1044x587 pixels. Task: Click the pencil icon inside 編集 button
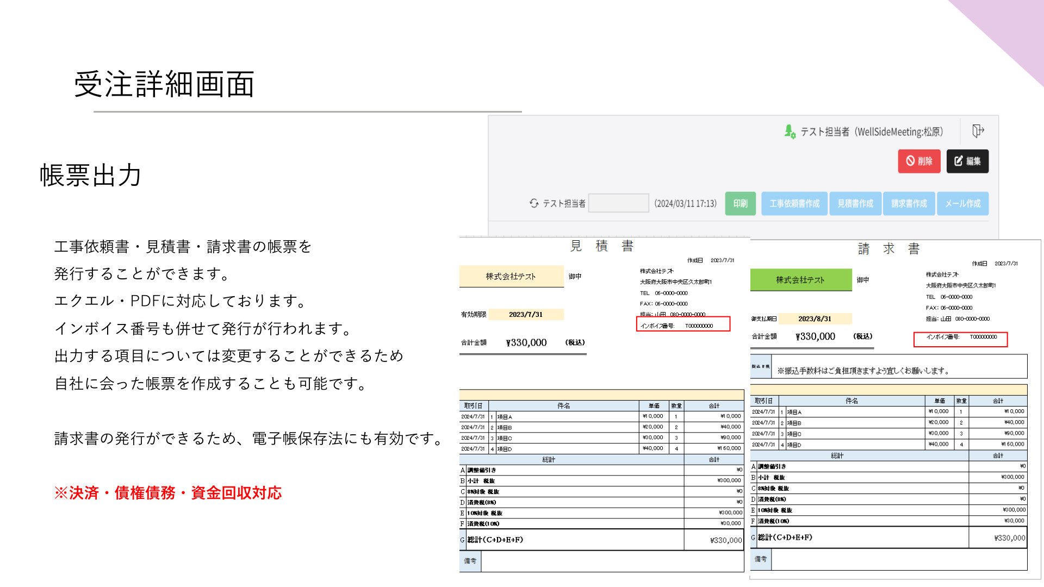(x=959, y=161)
